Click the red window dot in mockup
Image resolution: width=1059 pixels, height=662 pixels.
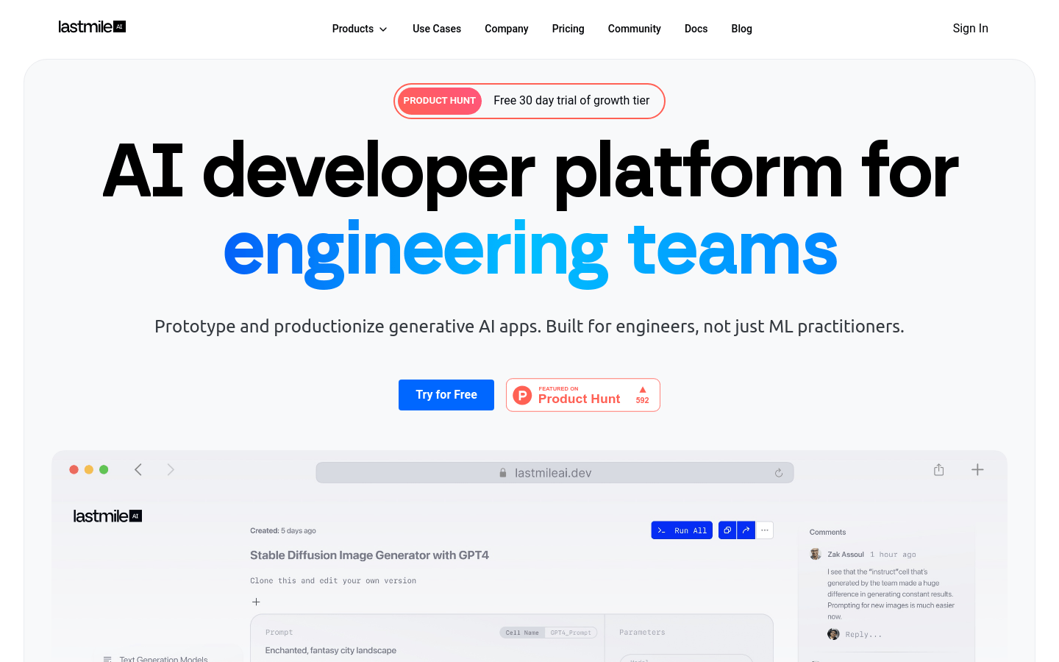(x=74, y=469)
